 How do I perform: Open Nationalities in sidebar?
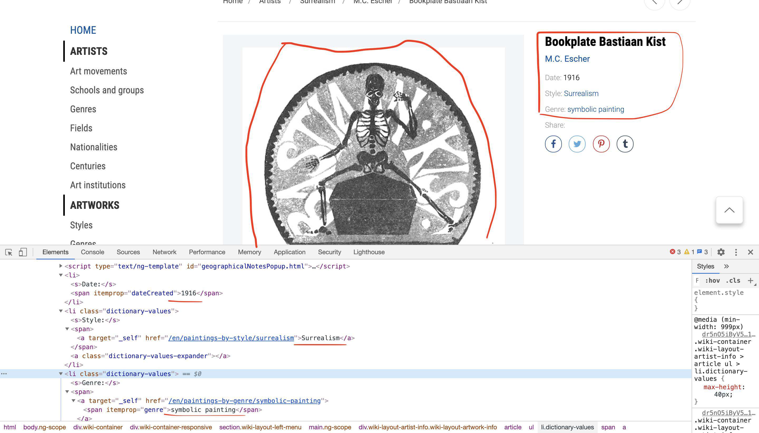tap(94, 147)
